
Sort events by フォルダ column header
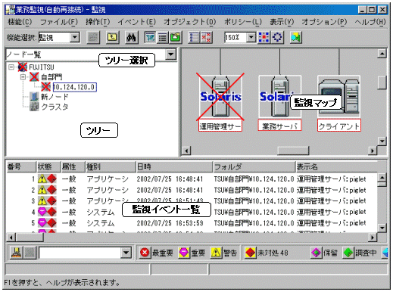point(254,166)
